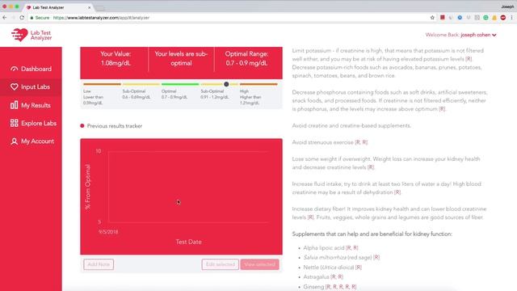
Task: Click the Dashboard gauge icon
Action: (x=14, y=69)
